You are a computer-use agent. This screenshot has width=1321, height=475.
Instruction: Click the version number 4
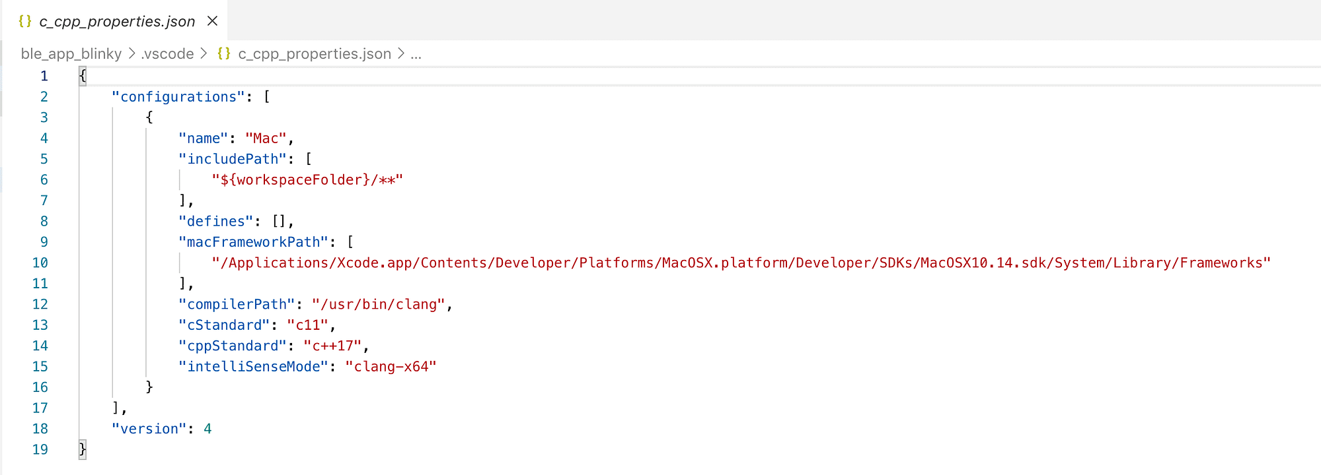208,429
